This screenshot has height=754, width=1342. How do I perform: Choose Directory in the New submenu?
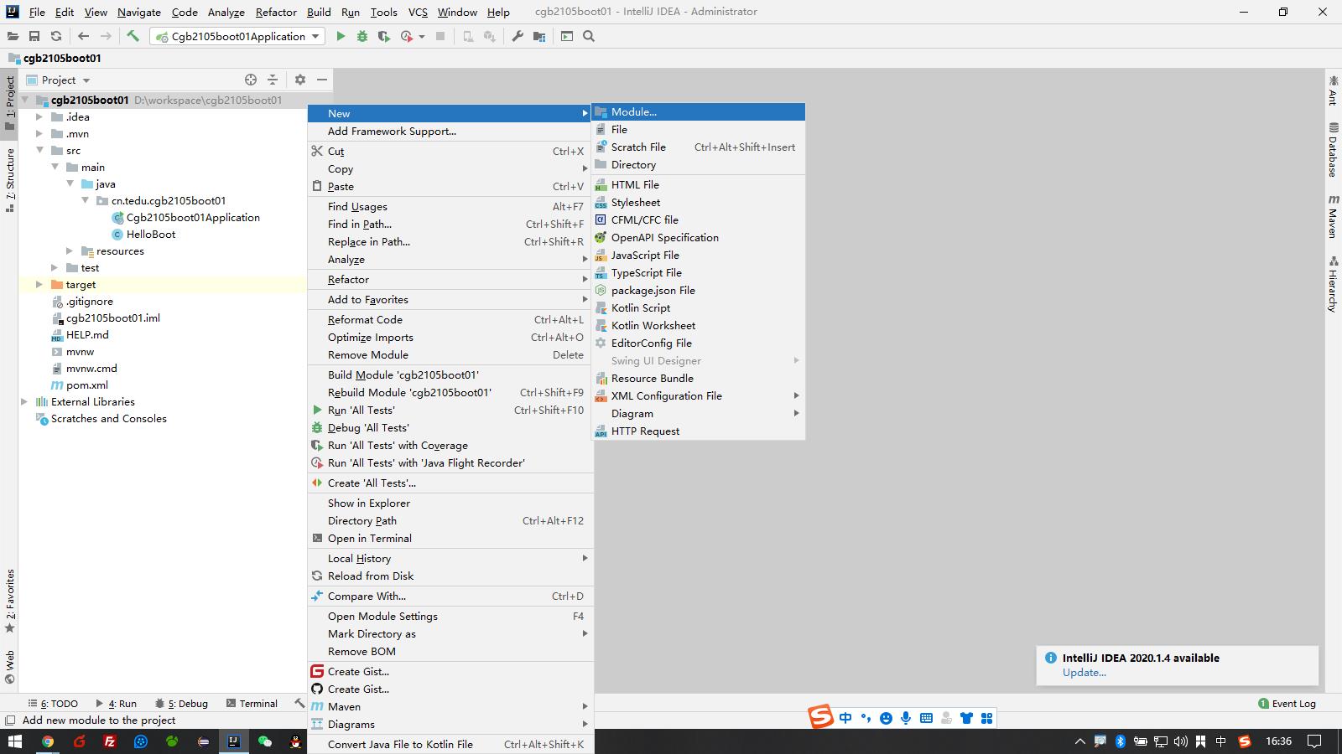click(x=699, y=165)
